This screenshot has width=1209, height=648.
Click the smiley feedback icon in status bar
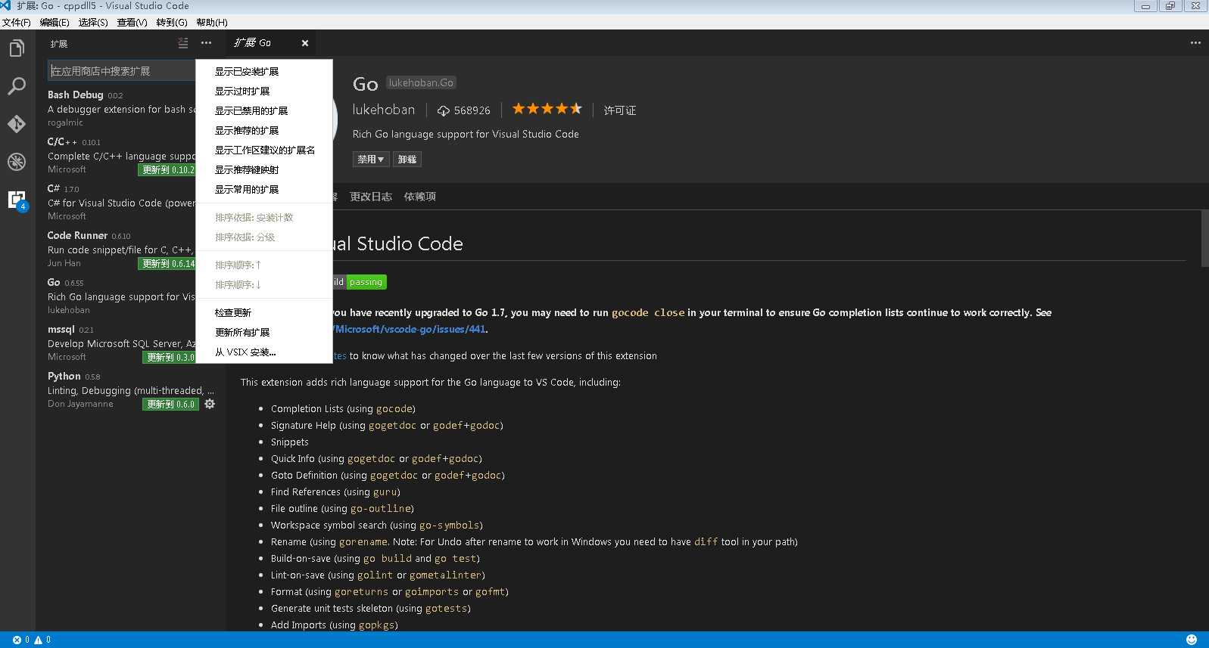pyautogui.click(x=1192, y=640)
